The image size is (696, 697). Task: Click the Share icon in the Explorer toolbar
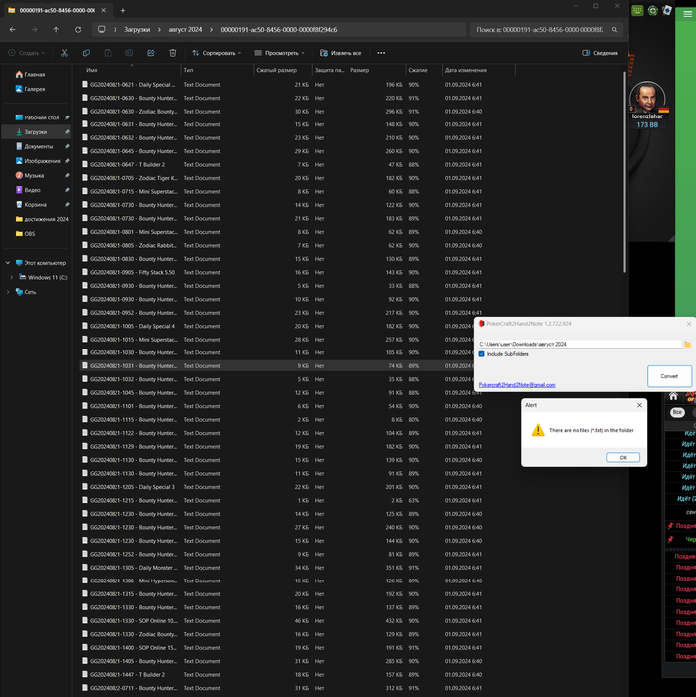[x=151, y=53]
